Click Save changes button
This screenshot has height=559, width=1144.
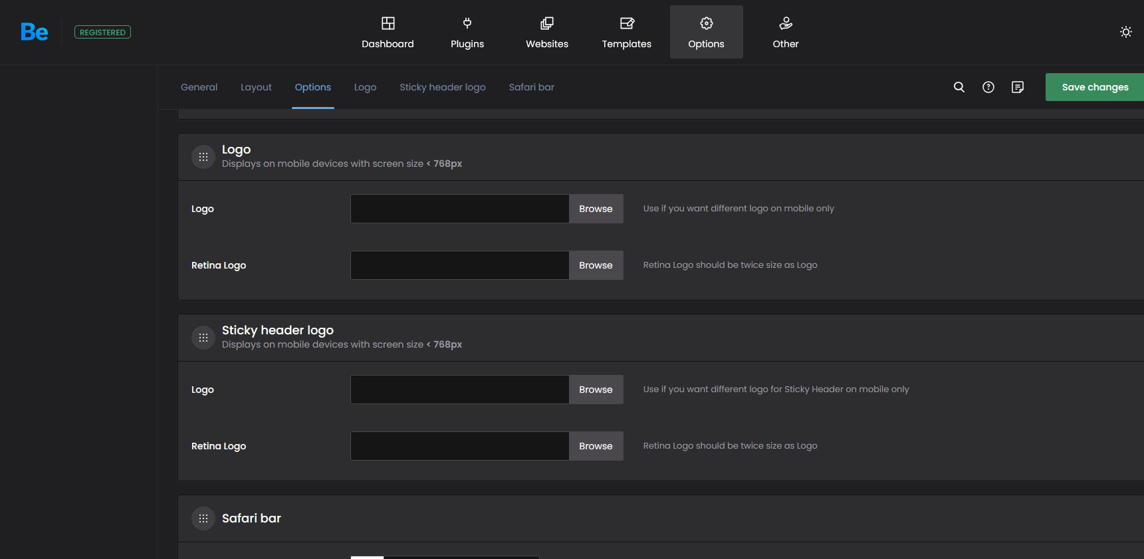(1095, 87)
